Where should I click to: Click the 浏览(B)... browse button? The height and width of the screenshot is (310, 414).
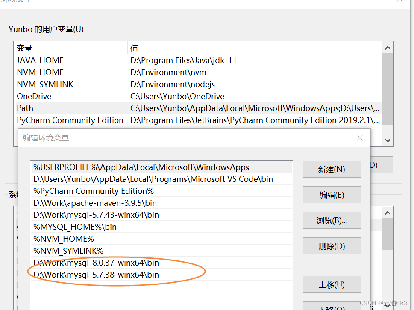tap(332, 220)
